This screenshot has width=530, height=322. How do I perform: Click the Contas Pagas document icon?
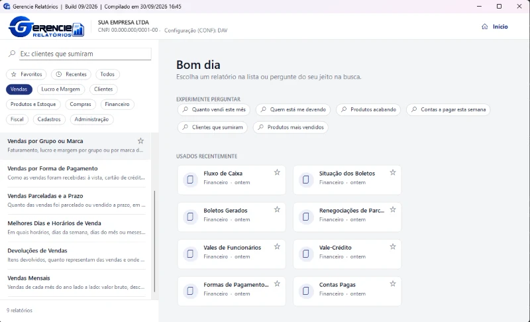point(306,291)
